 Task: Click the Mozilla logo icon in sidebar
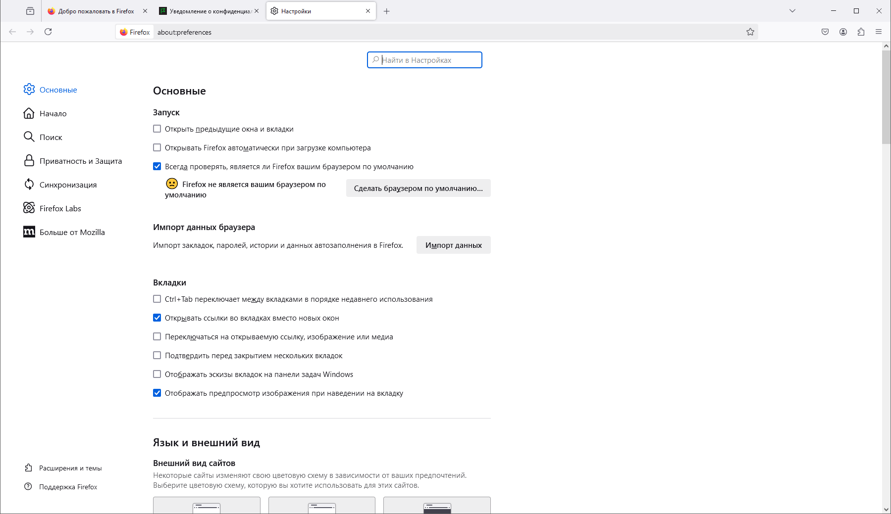tap(29, 232)
